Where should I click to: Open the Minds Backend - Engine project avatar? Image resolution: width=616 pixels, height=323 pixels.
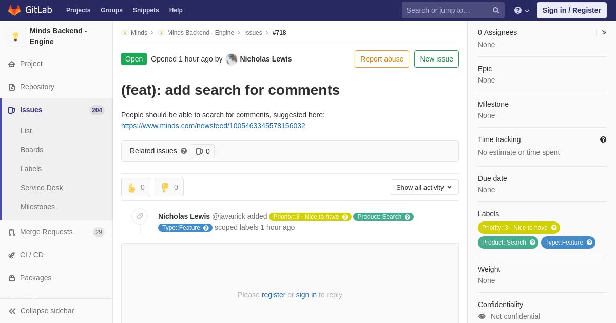[x=15, y=36]
